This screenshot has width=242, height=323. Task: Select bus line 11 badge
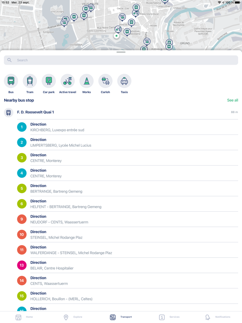coord(22,250)
